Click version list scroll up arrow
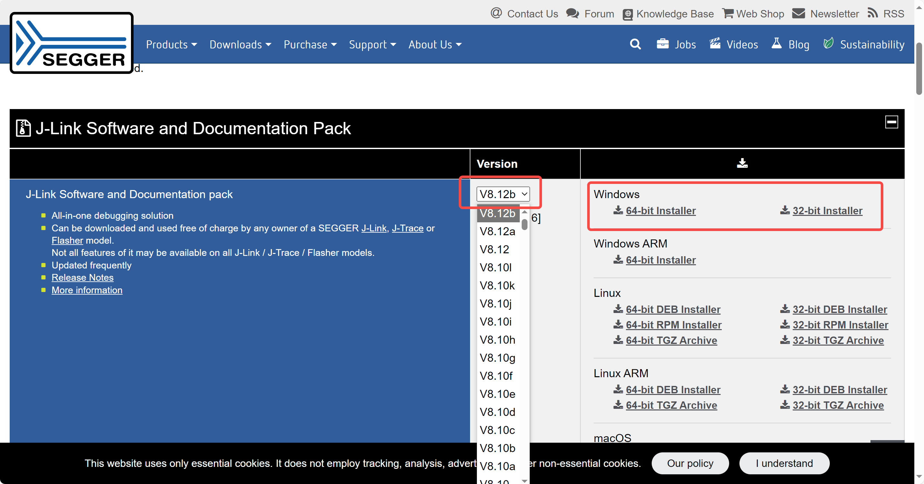The image size is (924, 484). [525, 212]
